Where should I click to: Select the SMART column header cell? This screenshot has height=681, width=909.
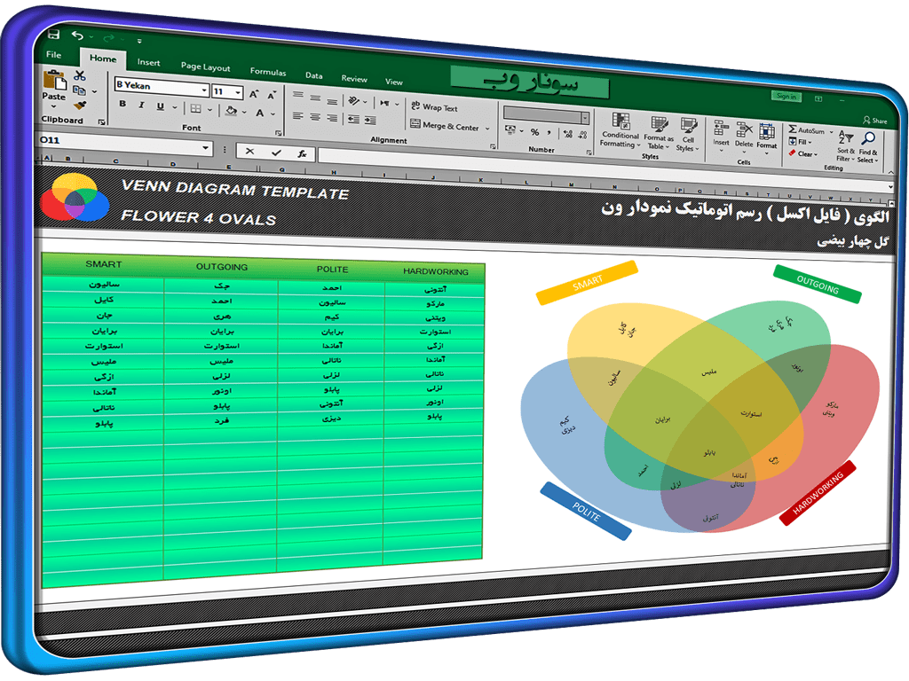104,264
